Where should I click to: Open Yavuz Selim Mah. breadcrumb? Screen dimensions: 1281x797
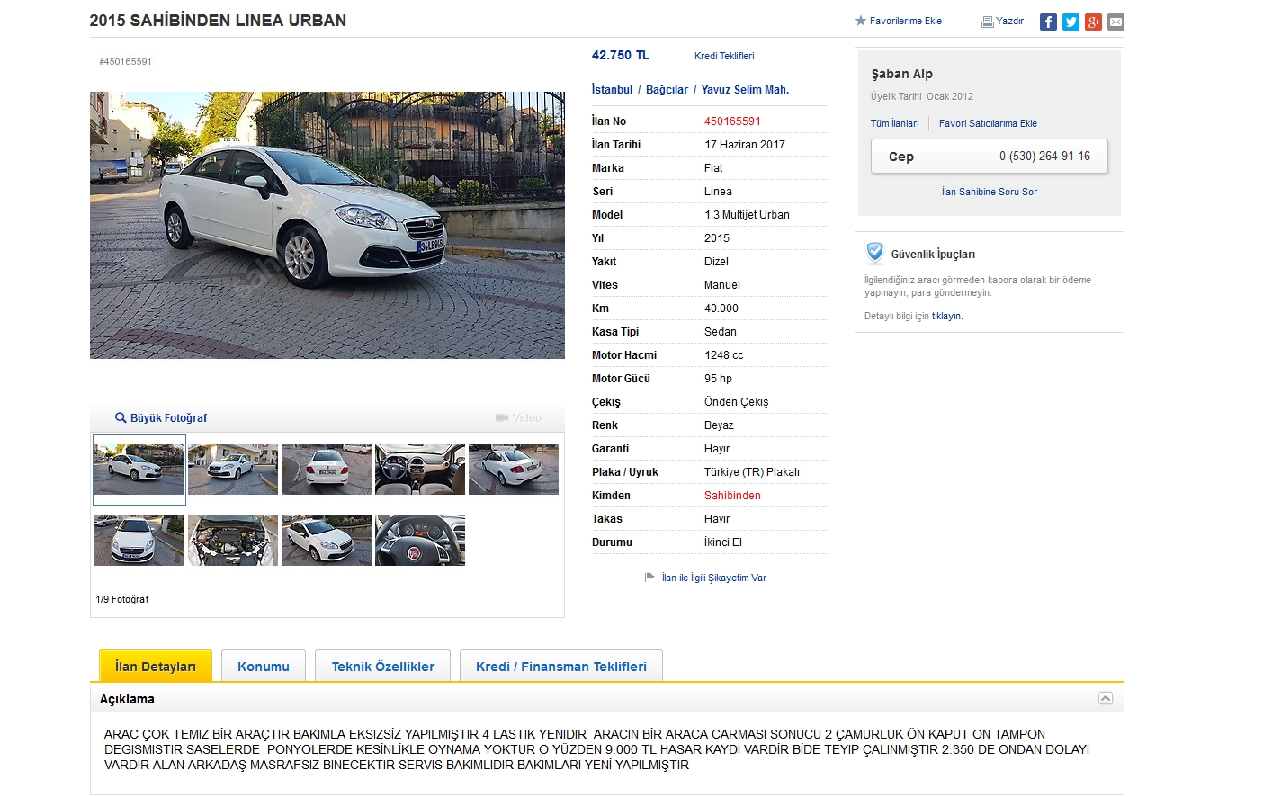coord(745,90)
